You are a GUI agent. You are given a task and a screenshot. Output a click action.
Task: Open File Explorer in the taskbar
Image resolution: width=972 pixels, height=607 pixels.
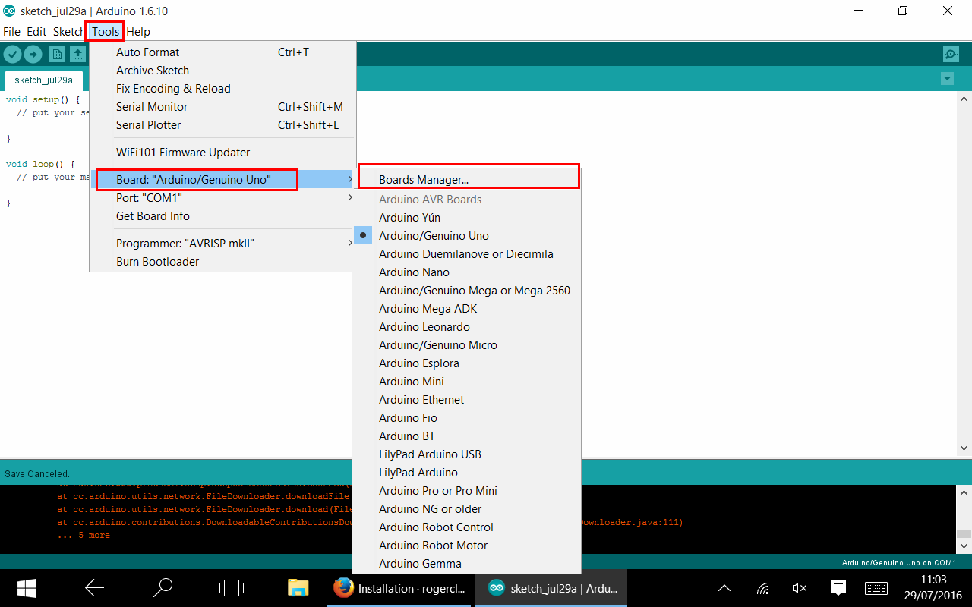(x=298, y=588)
